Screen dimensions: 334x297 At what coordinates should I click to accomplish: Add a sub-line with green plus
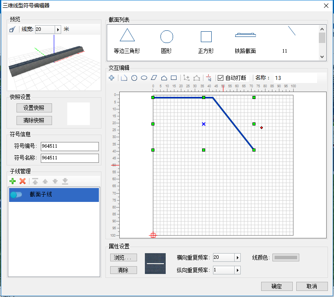(x=13, y=181)
